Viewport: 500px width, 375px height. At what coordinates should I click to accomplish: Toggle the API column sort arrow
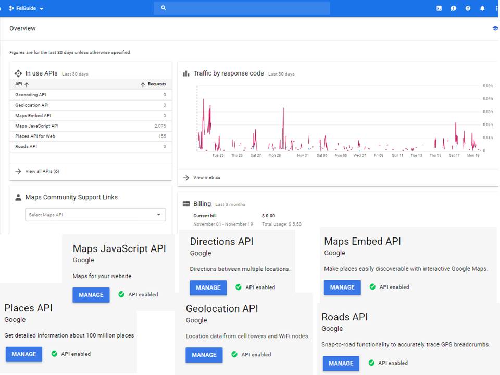tap(26, 84)
